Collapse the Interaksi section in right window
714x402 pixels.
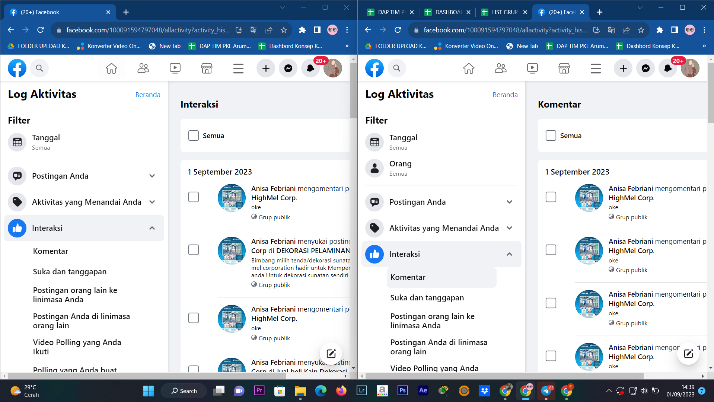442,254
